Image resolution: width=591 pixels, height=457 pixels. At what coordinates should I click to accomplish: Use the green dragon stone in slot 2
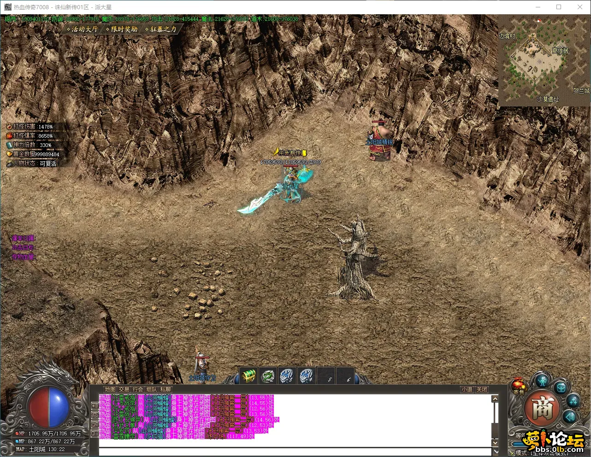pyautogui.click(x=268, y=376)
